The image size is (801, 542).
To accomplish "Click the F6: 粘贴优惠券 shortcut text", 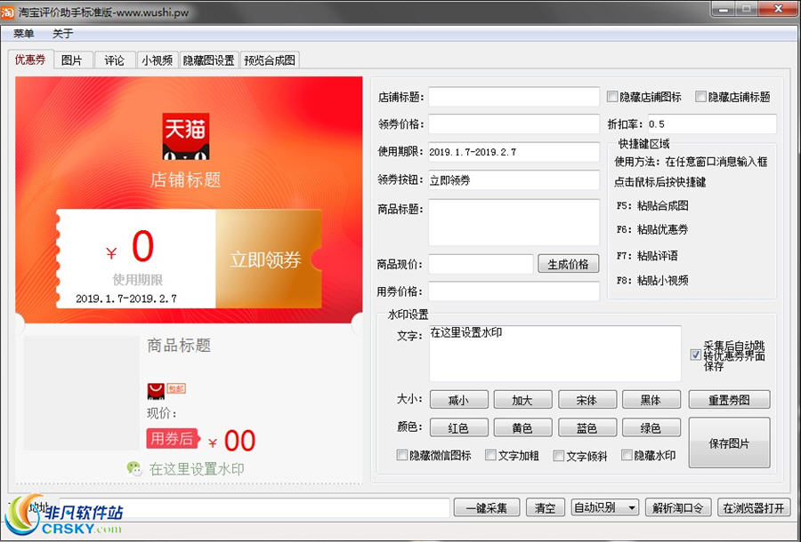I will pyautogui.click(x=652, y=229).
